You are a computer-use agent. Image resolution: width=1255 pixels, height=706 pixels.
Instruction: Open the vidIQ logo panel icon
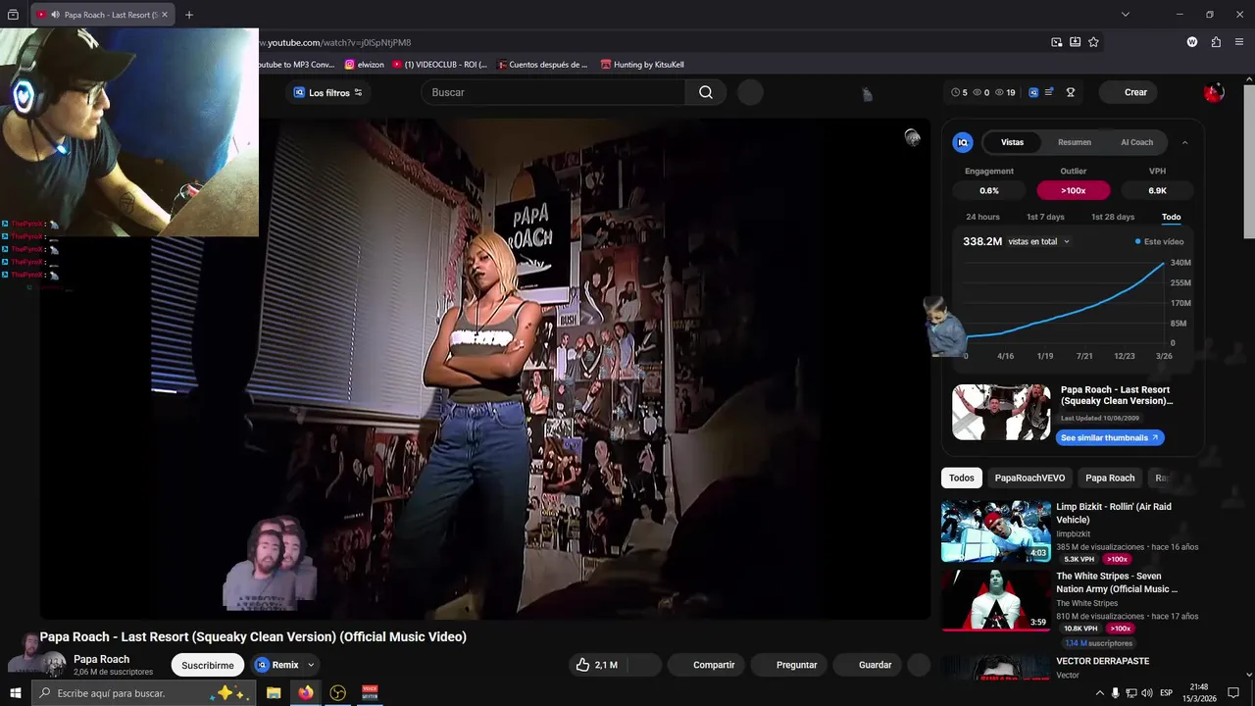[x=963, y=142]
